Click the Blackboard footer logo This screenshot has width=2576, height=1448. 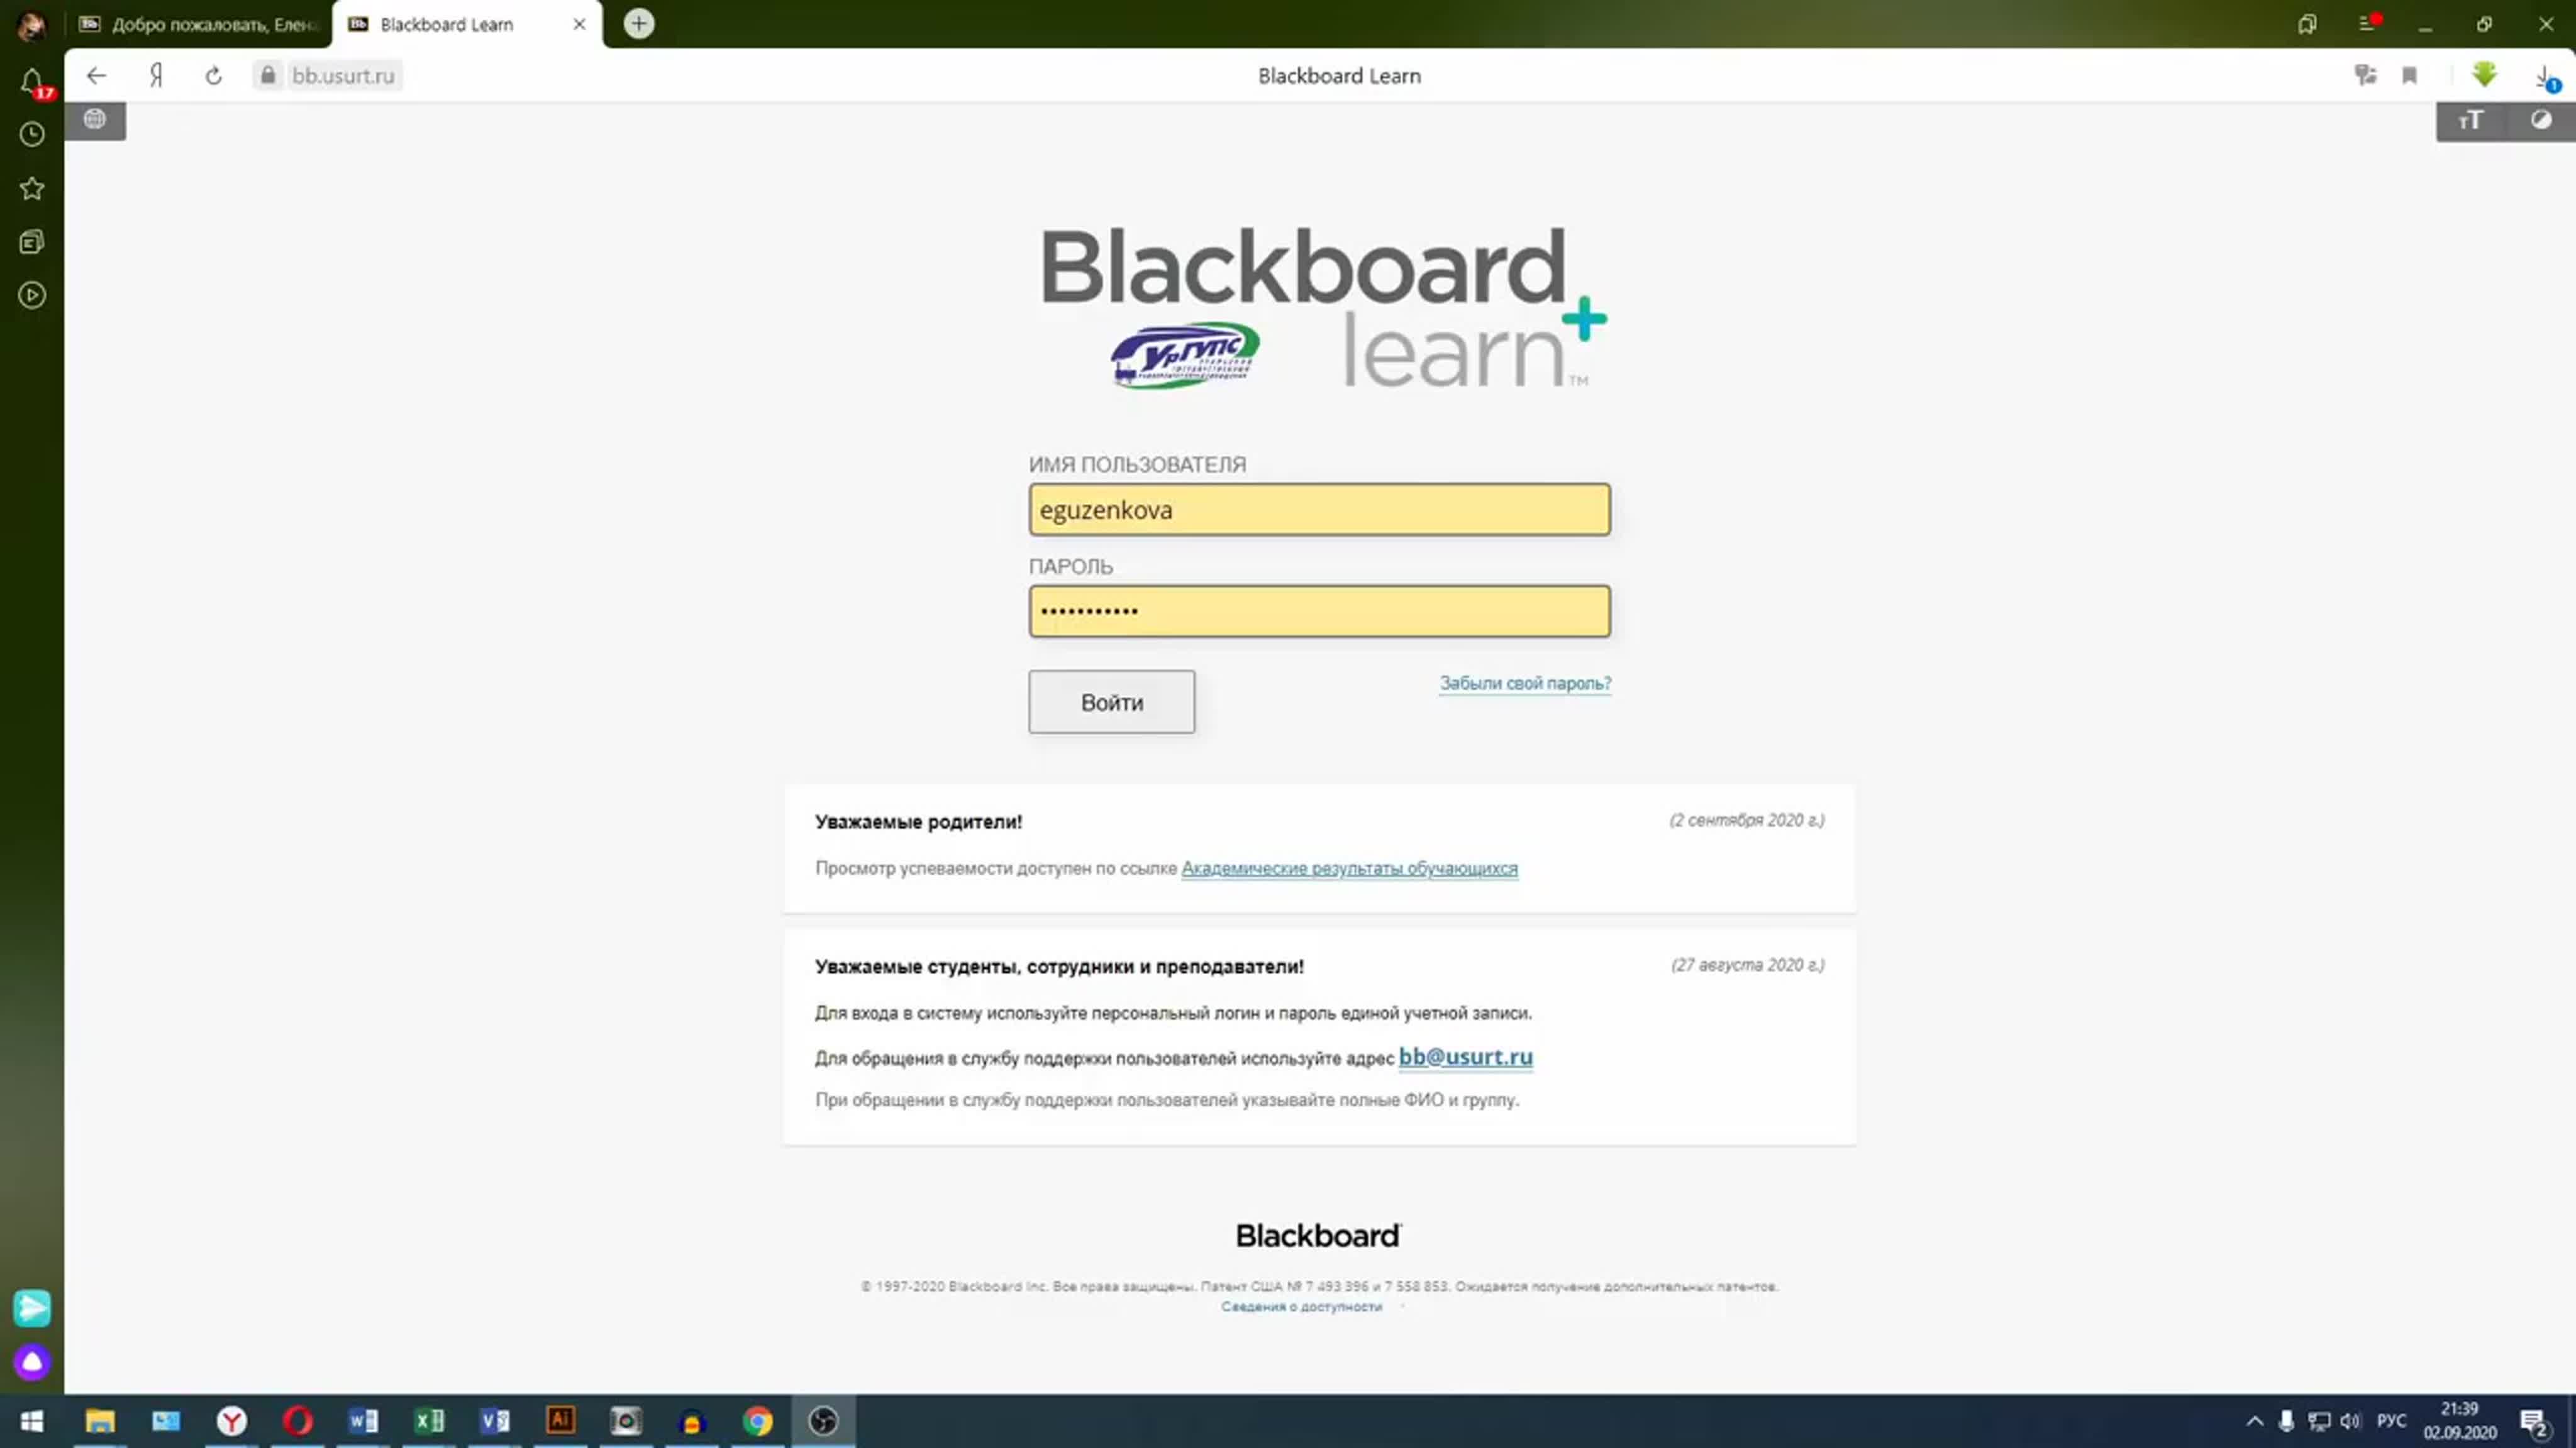pos(1319,1235)
